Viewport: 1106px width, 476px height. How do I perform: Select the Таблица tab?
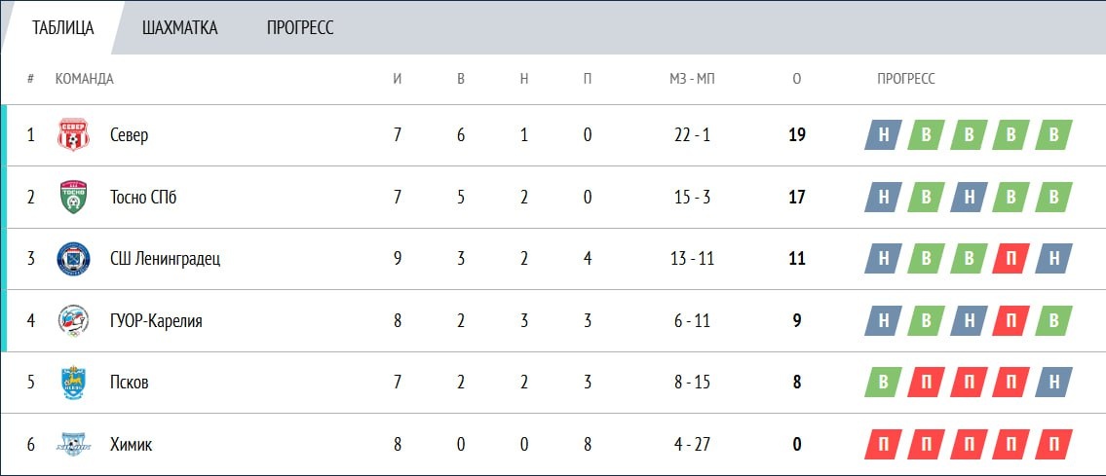pos(62,27)
